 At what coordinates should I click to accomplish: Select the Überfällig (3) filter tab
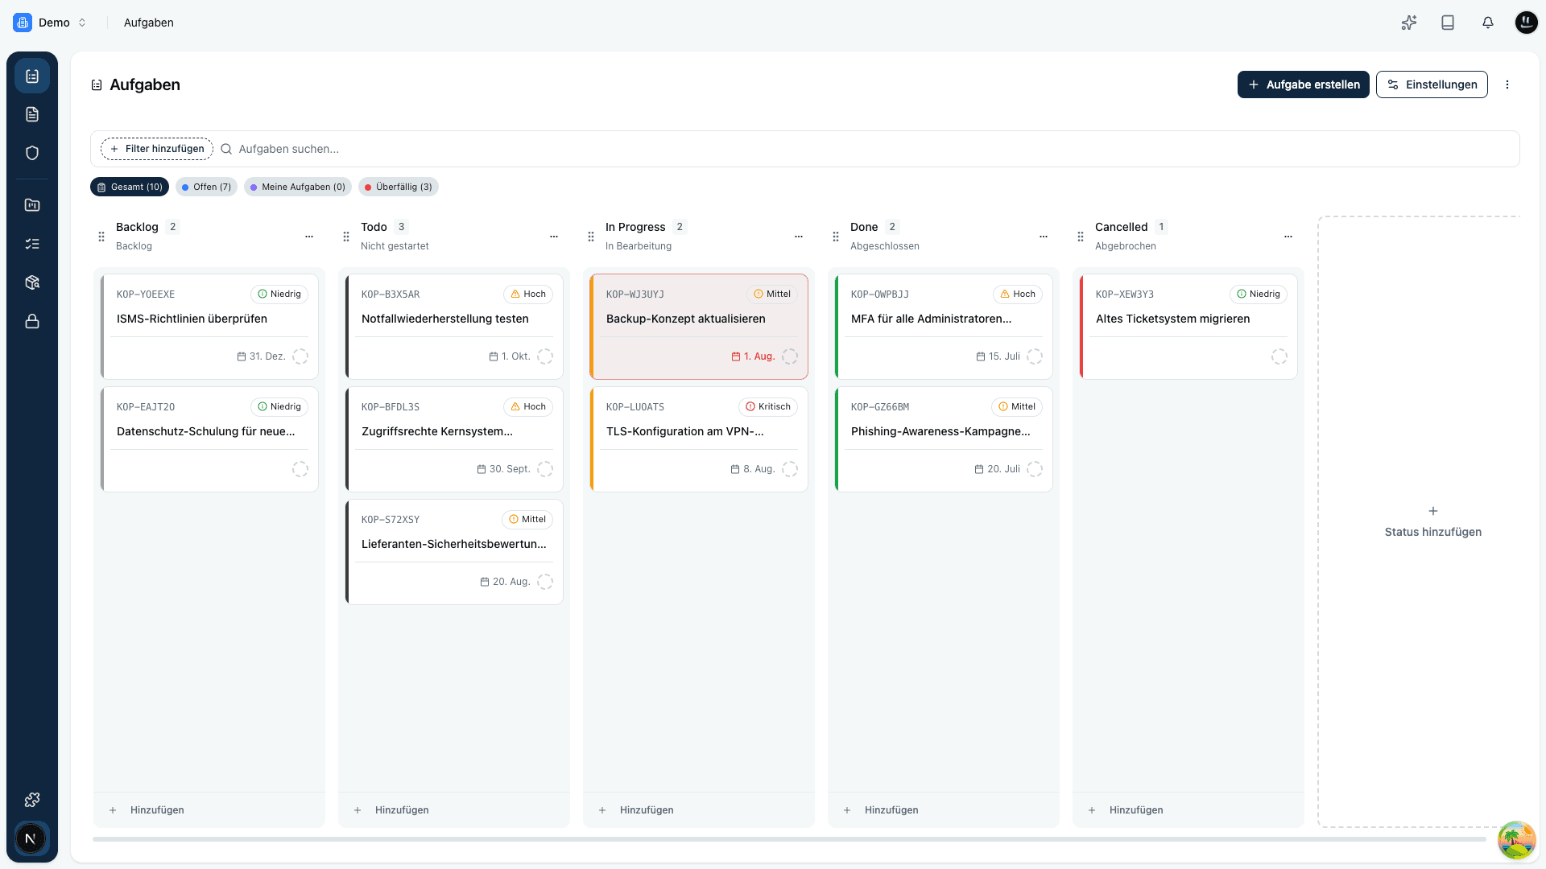[399, 187]
